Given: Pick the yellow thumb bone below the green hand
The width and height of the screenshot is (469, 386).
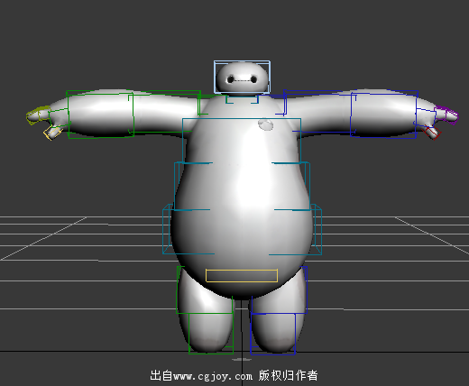Looking at the screenshot, I should coord(53,133).
